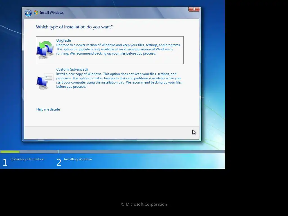Select the Custom install checklist icon
This screenshot has width=288, height=216.
(x=45, y=81)
